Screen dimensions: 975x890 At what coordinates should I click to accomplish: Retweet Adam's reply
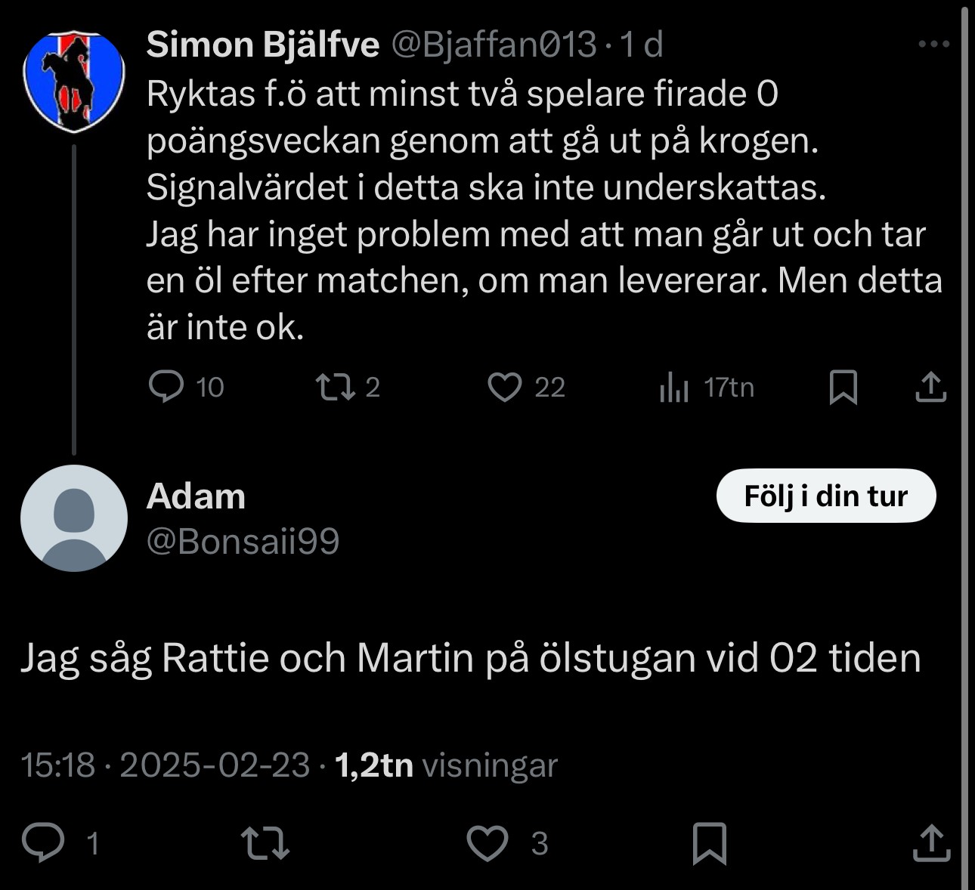click(265, 842)
